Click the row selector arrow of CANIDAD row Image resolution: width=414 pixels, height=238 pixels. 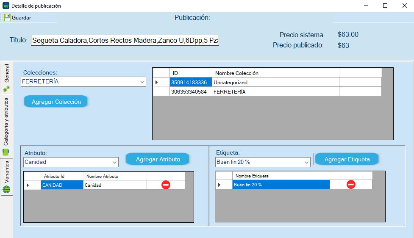point(32,185)
